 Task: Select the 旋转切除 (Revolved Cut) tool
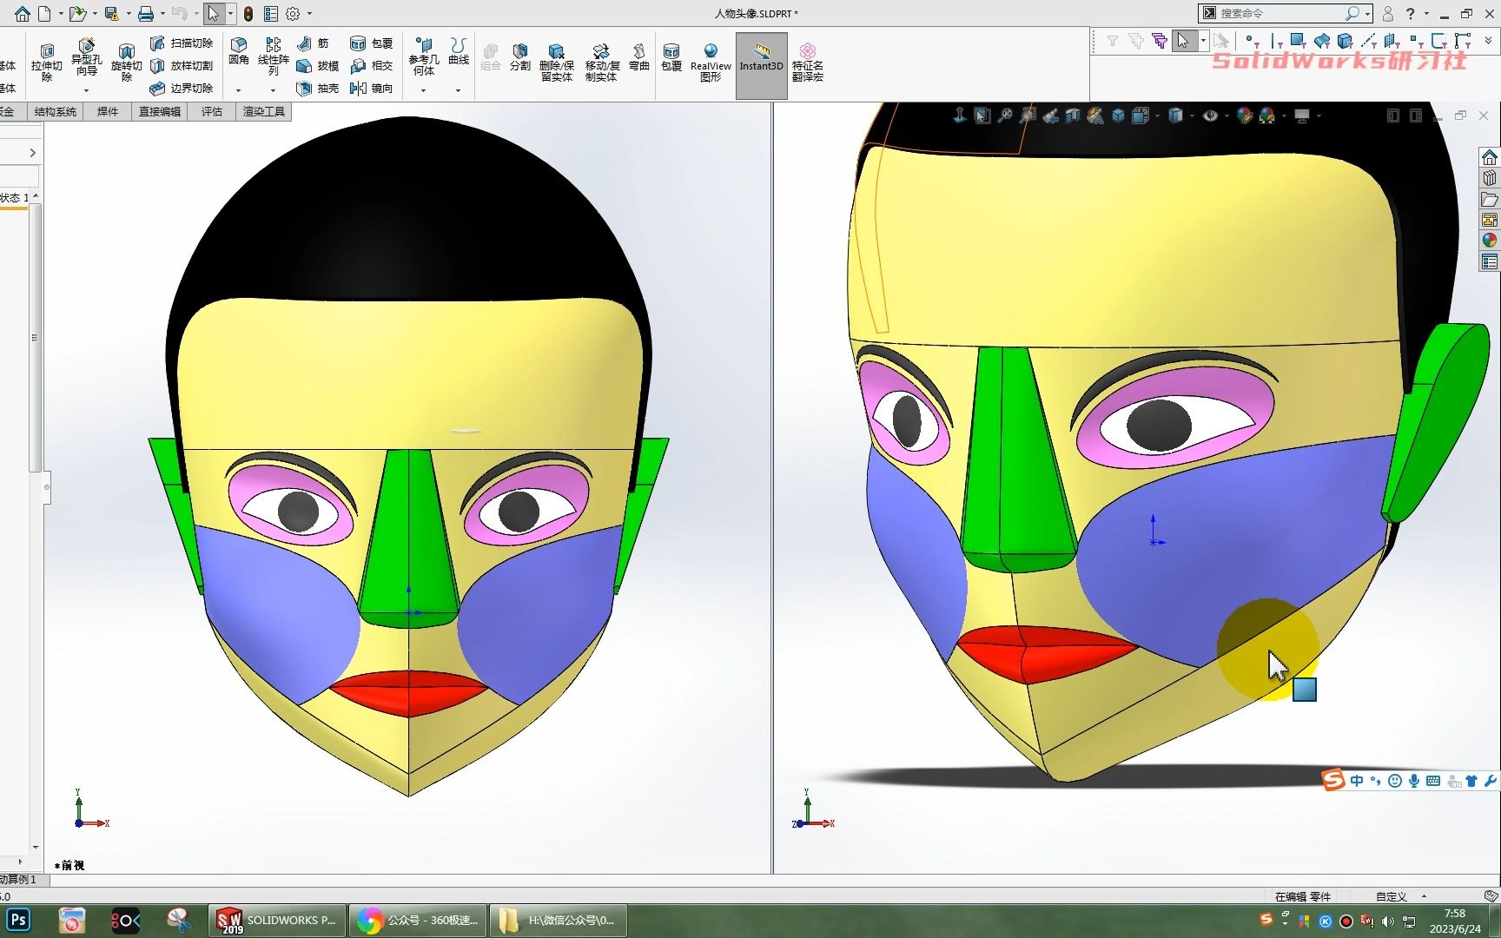pos(126,63)
